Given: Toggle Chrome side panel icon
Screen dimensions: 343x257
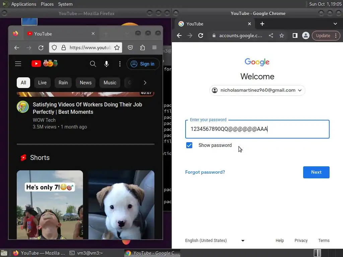Looking at the screenshot, I should (295, 35).
